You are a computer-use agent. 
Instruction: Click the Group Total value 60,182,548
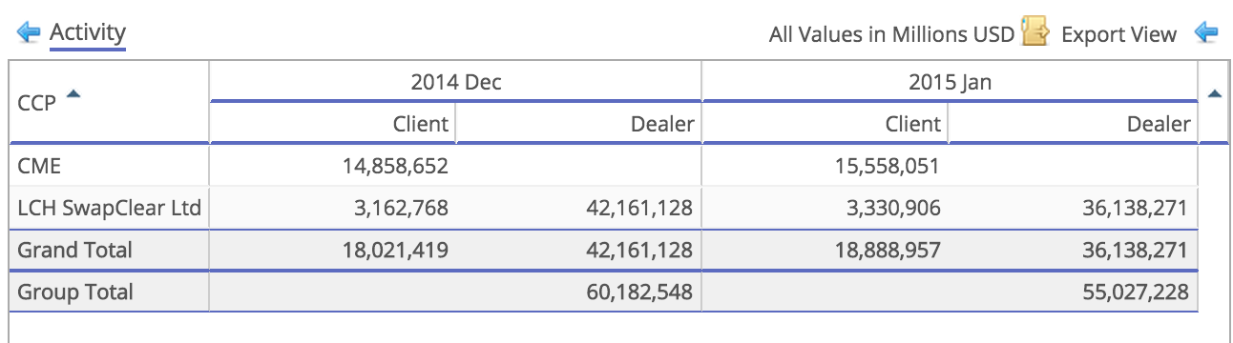(639, 292)
